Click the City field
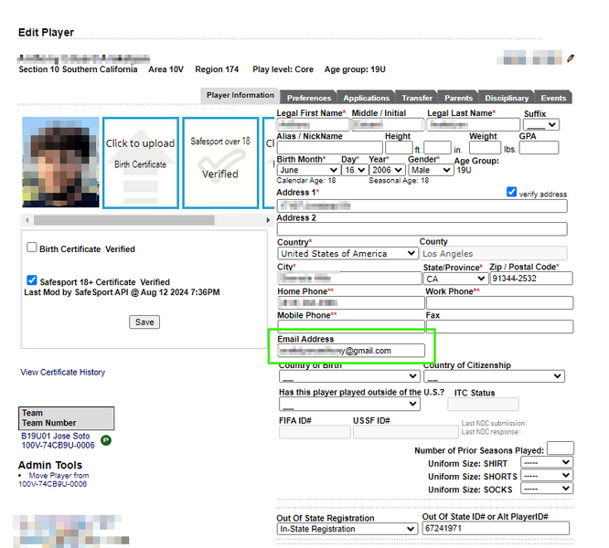The width and height of the screenshot is (609, 548). click(349, 279)
